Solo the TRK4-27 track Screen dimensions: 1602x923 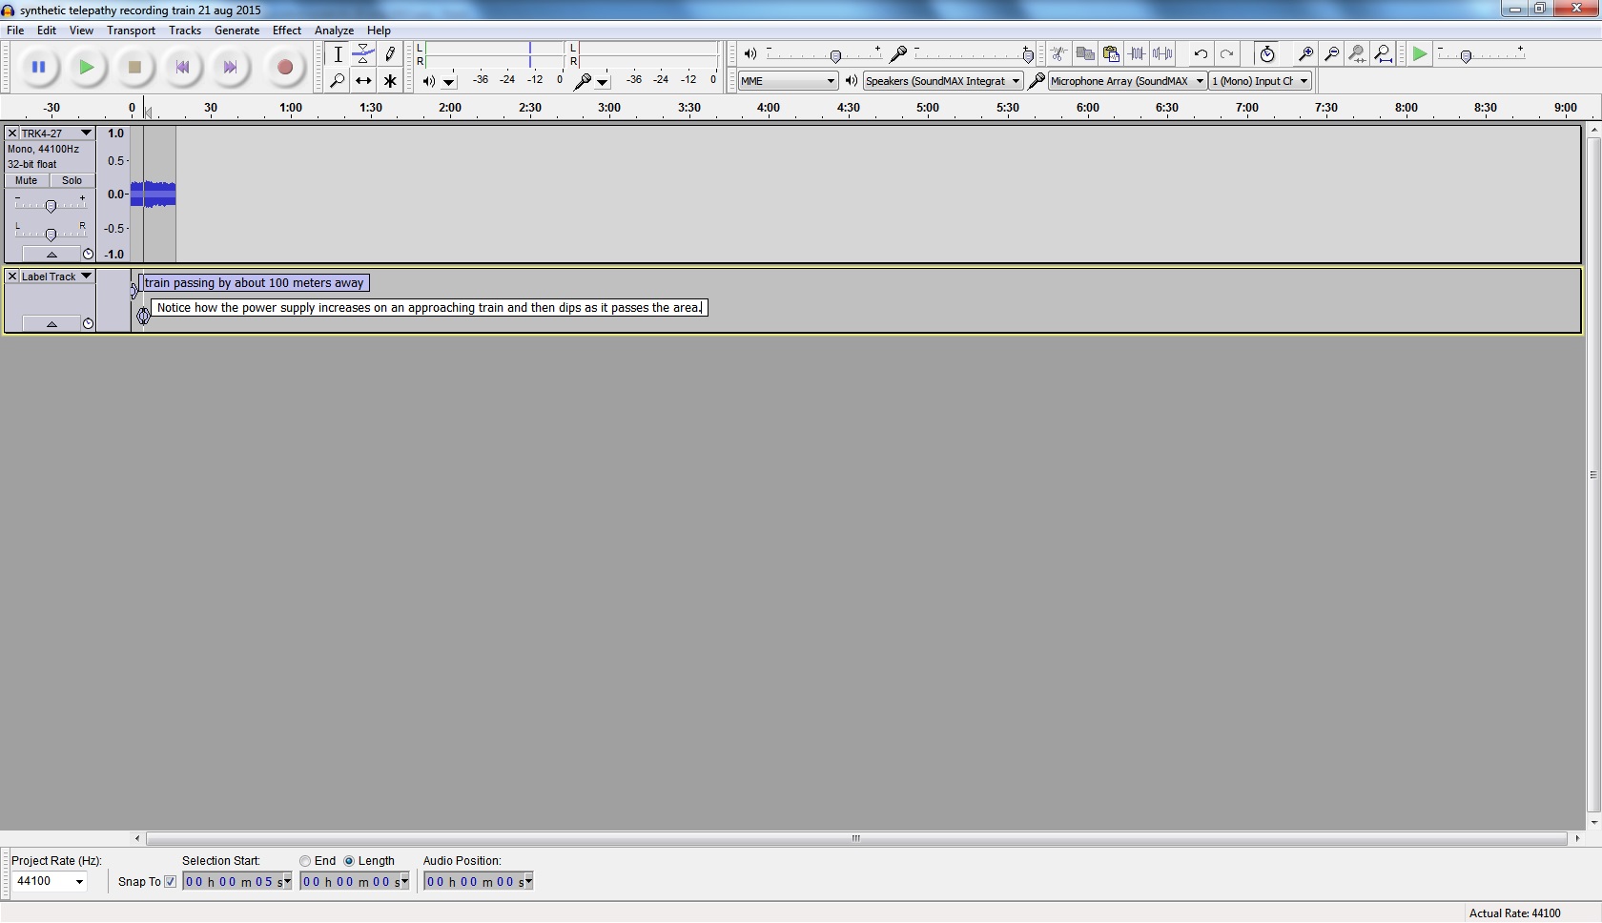click(x=72, y=180)
